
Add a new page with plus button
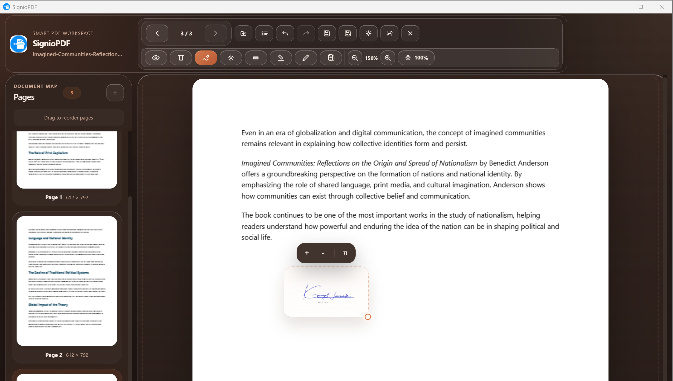pos(115,93)
